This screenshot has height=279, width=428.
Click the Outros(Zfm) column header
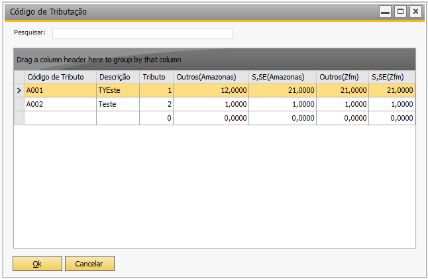343,77
